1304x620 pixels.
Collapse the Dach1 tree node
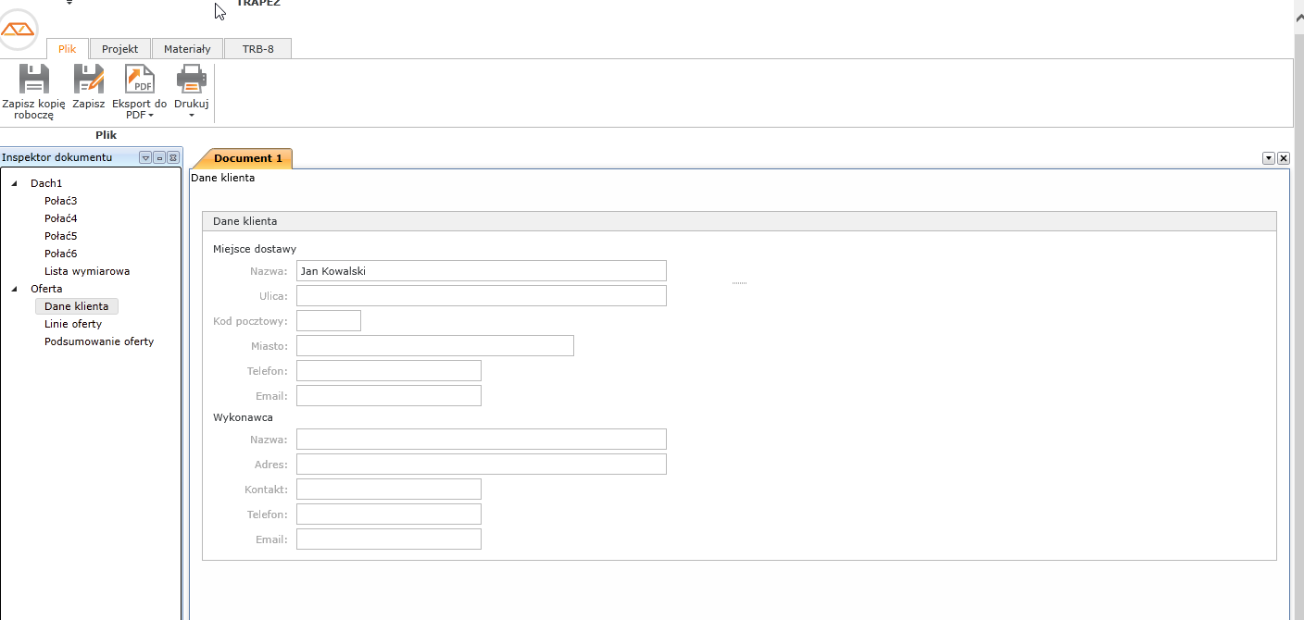[x=14, y=183]
